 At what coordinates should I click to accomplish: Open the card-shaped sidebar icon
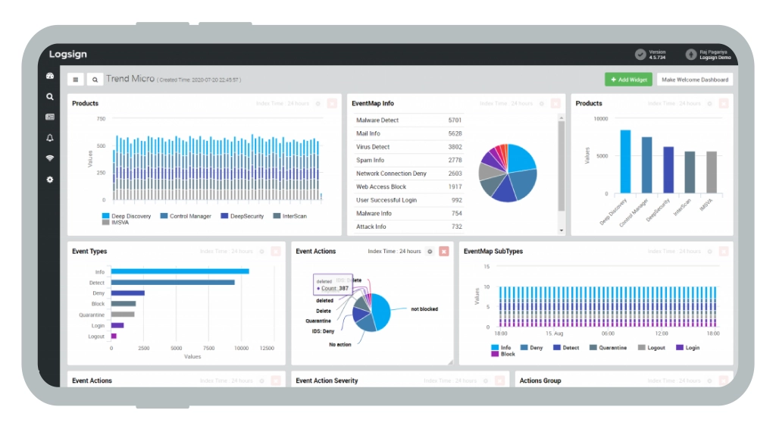pyautogui.click(x=50, y=117)
